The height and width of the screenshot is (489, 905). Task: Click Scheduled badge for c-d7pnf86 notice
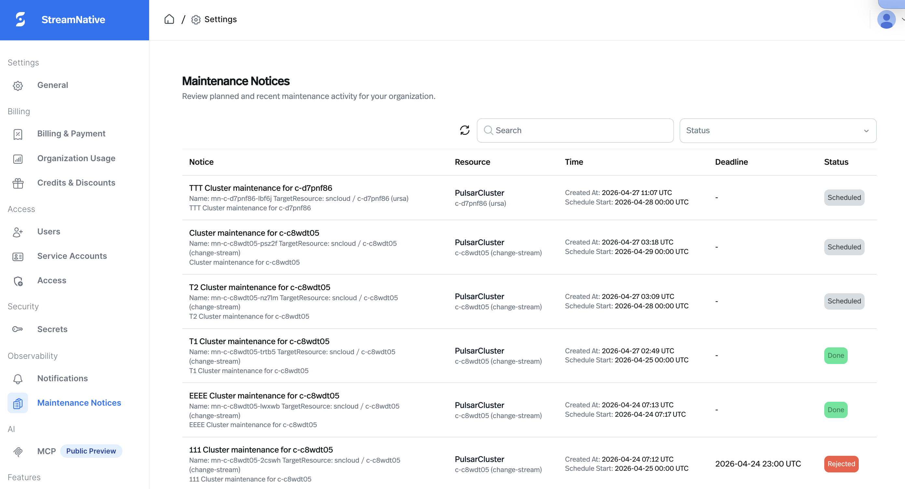[x=844, y=197]
